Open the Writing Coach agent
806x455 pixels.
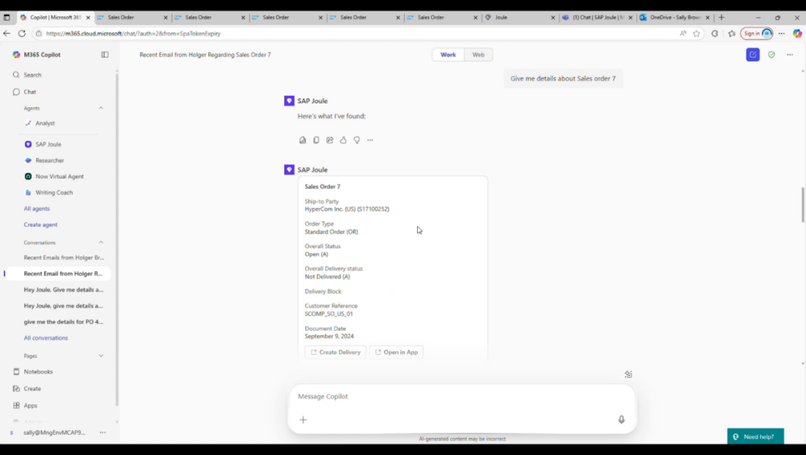[x=54, y=192]
